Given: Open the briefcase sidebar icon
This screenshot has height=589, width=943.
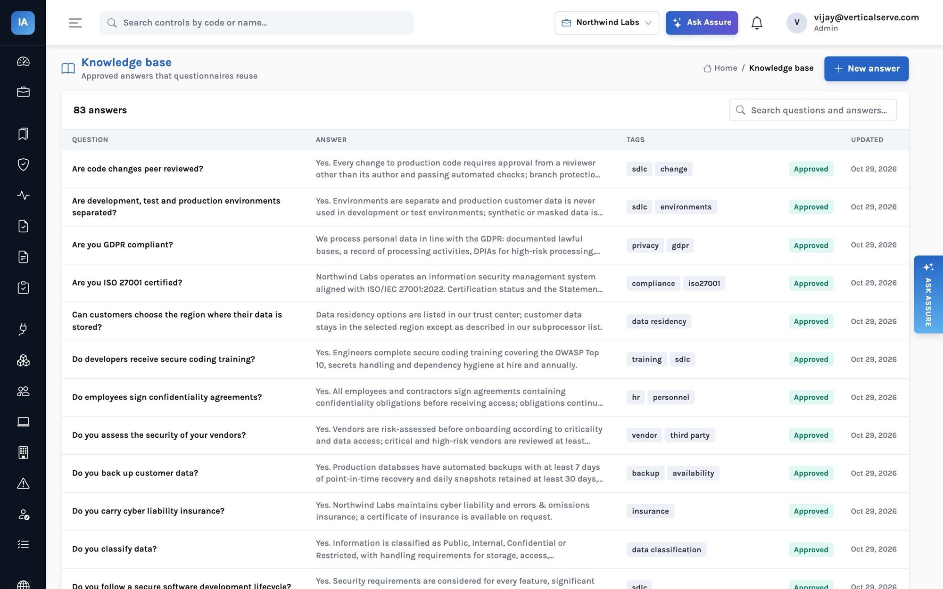Looking at the screenshot, I should pyautogui.click(x=23, y=92).
